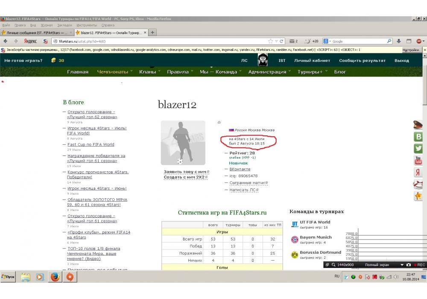This screenshot has height=299, width=427.
Task: Click the Личный кабинет header link
Action: coord(312,61)
